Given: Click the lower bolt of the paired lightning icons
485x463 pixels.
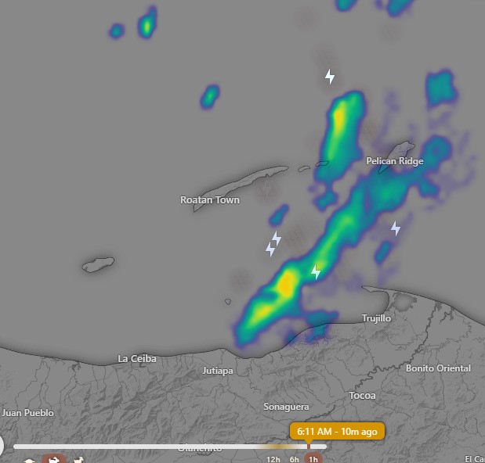Looking at the screenshot, I should point(270,249).
